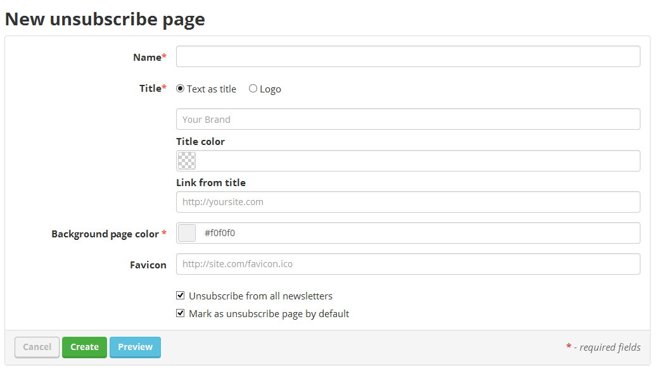Click the #f0f0f0 background color value field
The image size is (662, 376).
tap(418, 233)
